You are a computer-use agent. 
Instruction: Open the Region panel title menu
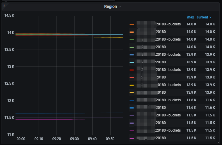(111, 6)
